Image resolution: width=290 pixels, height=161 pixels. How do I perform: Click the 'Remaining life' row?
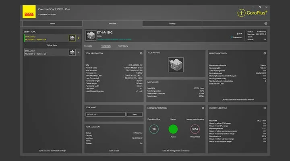coord(238,68)
